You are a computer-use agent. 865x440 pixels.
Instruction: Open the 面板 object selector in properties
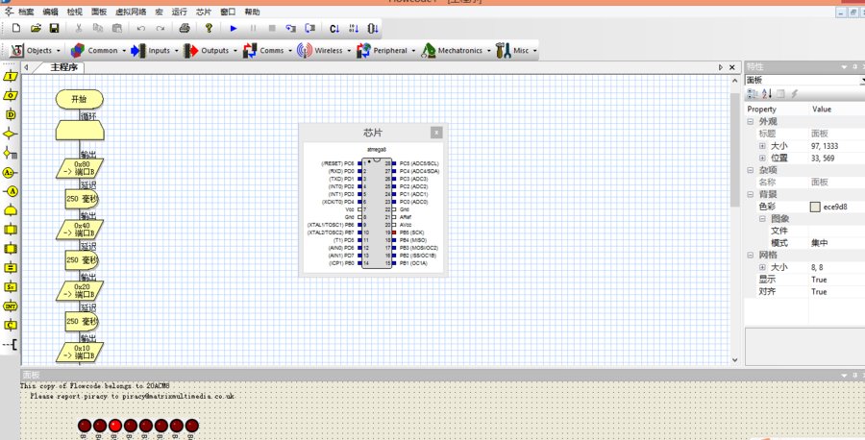coord(804,81)
